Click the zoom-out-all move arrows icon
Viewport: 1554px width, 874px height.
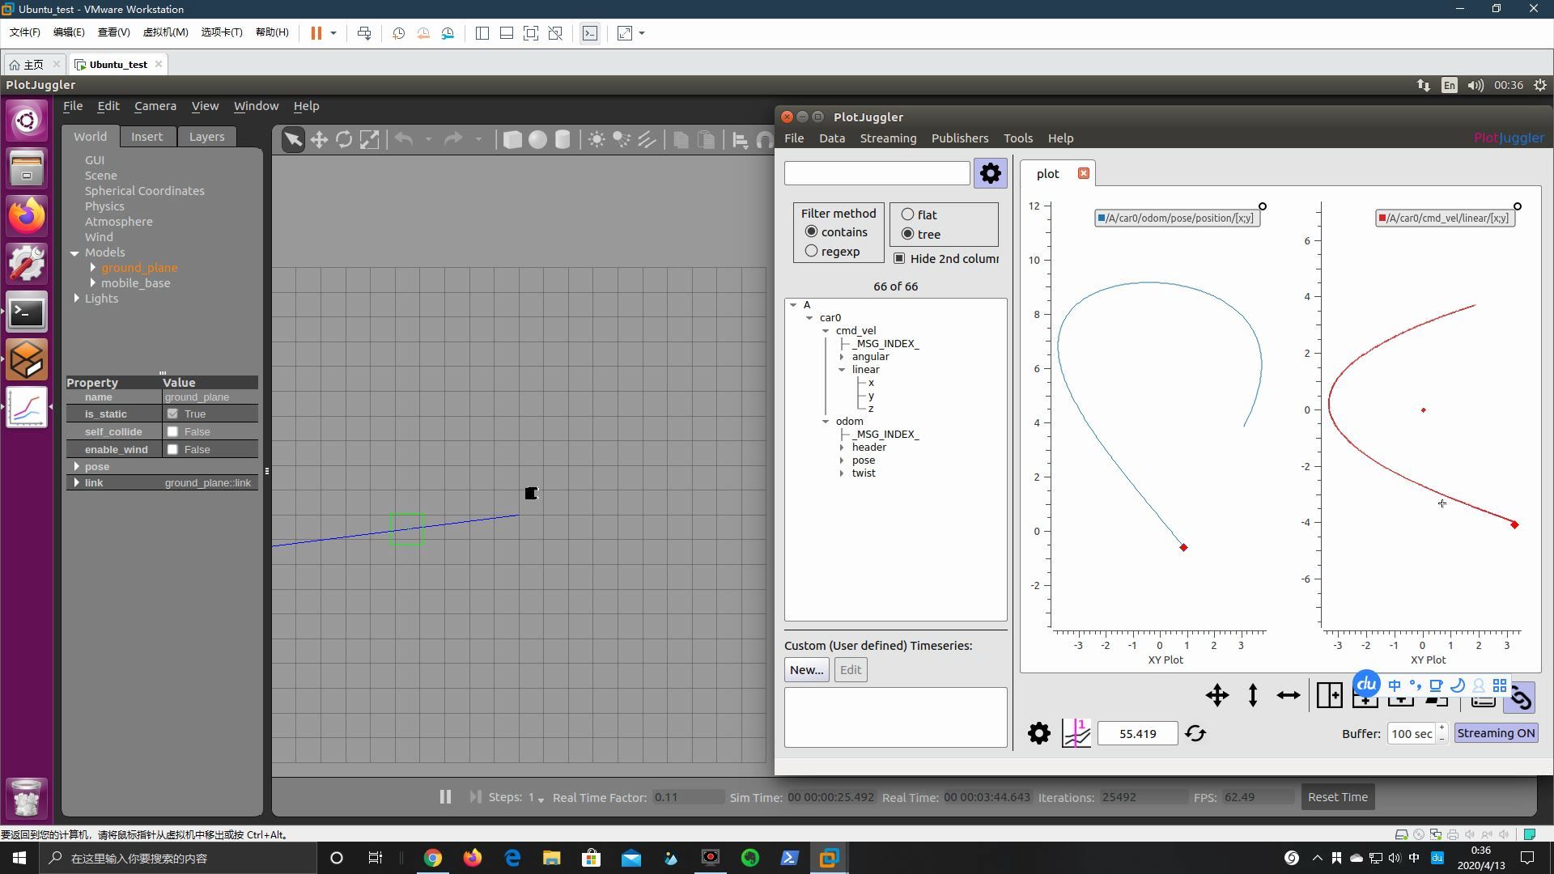coord(1216,695)
